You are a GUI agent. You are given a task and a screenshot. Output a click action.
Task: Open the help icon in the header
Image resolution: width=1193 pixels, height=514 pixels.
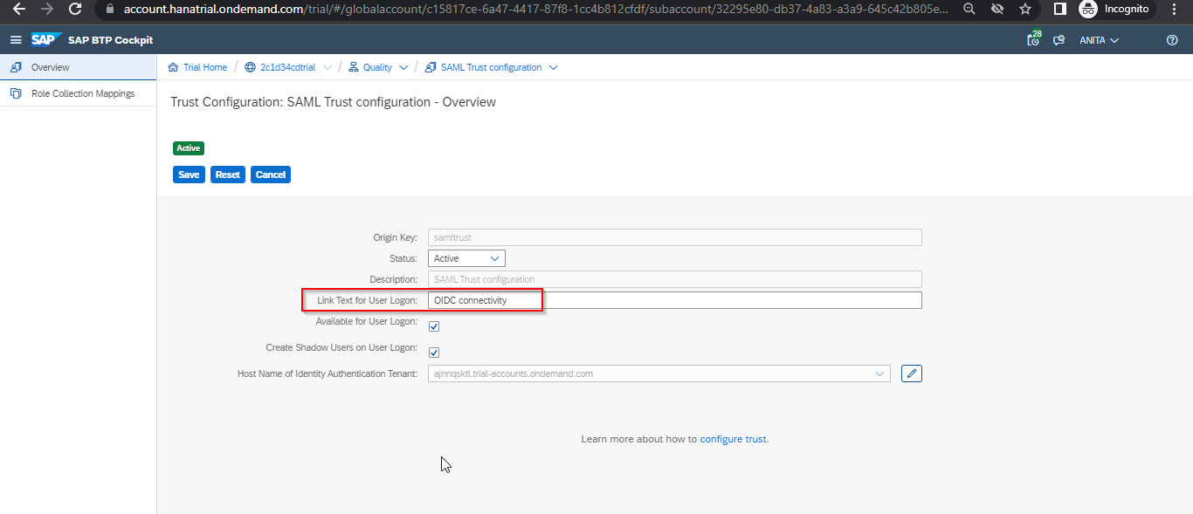(x=1172, y=39)
